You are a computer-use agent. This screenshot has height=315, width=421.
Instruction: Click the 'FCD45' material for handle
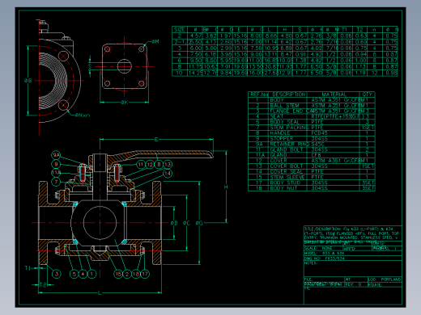click(319, 133)
